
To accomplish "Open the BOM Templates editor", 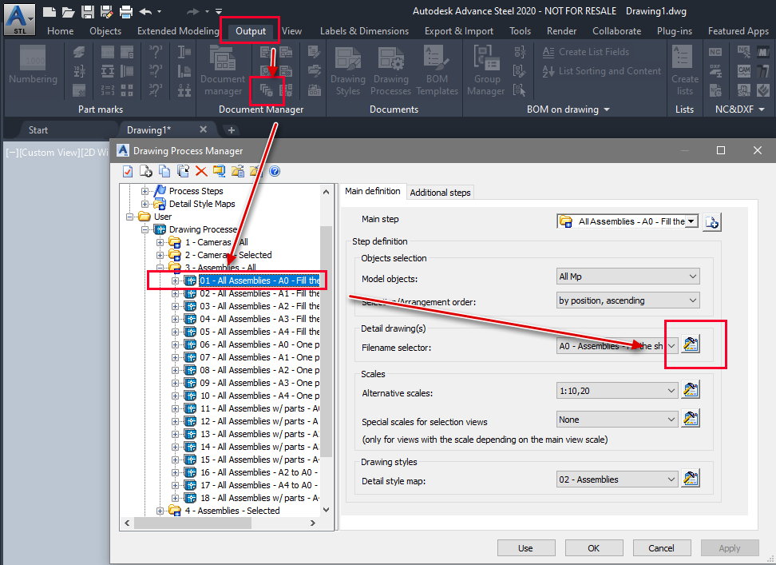I will pyautogui.click(x=437, y=70).
